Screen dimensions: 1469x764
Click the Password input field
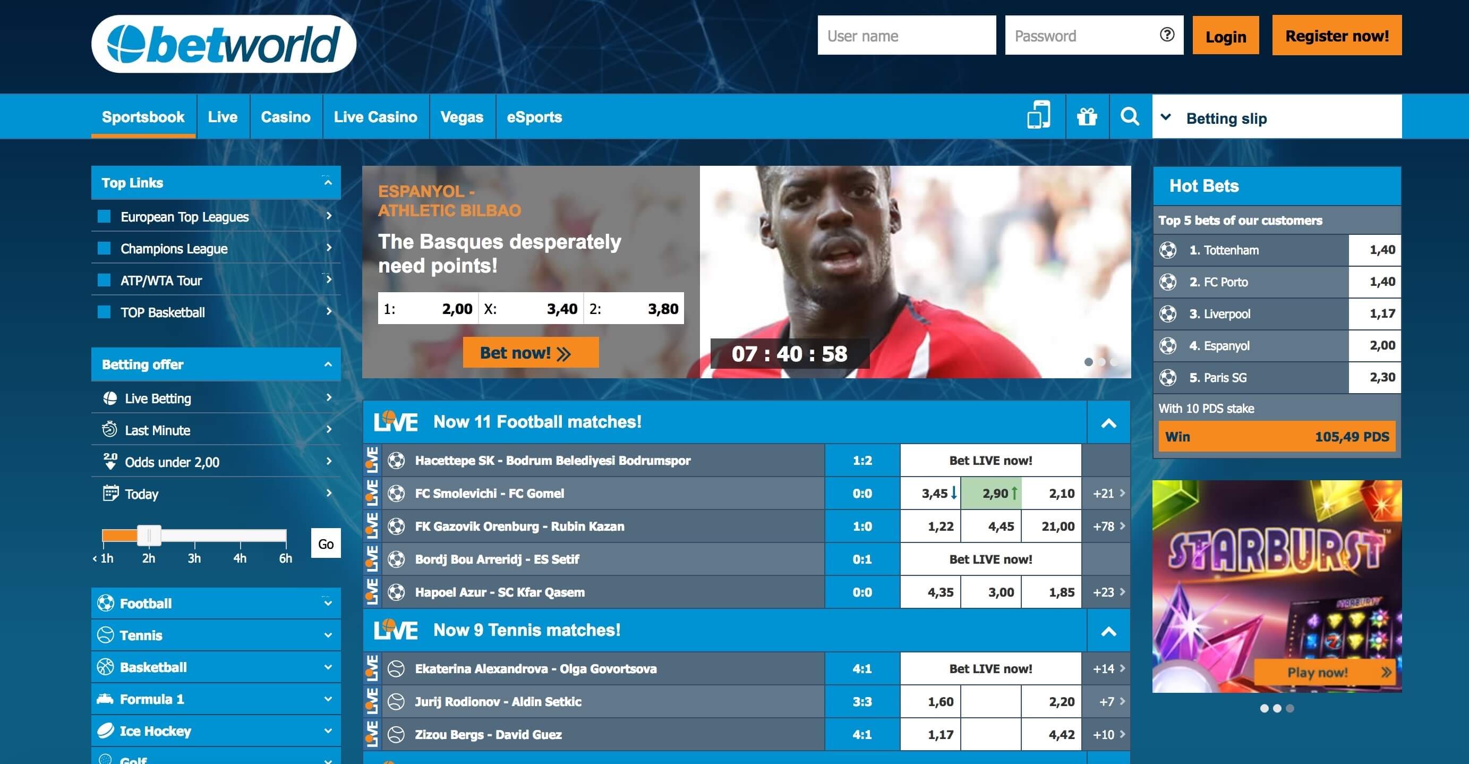click(x=1094, y=36)
